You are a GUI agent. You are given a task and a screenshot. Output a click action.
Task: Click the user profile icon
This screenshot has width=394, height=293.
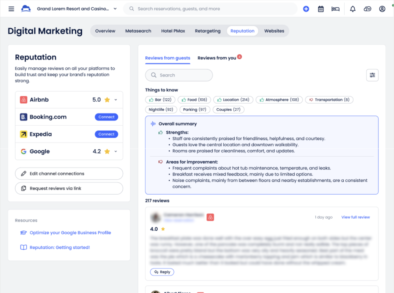click(382, 9)
